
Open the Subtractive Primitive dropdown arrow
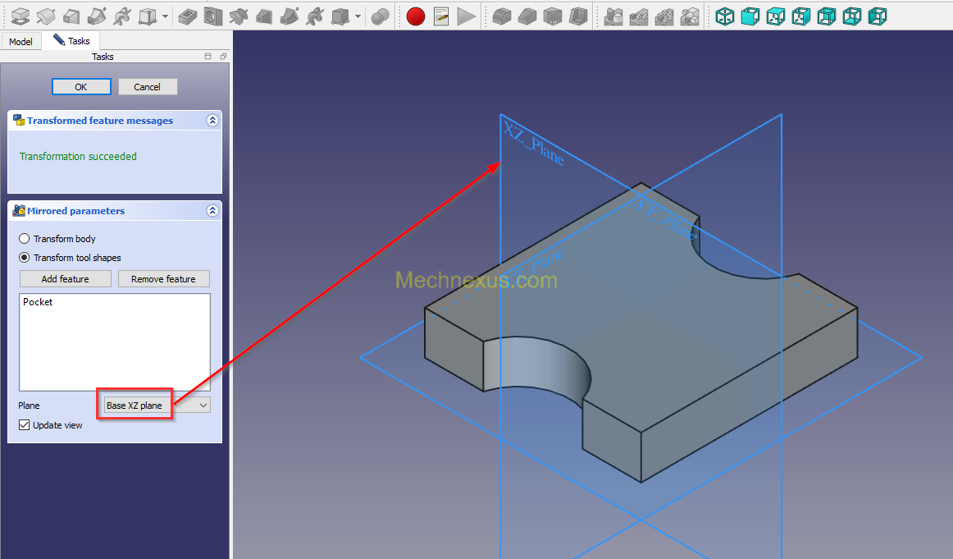358,16
